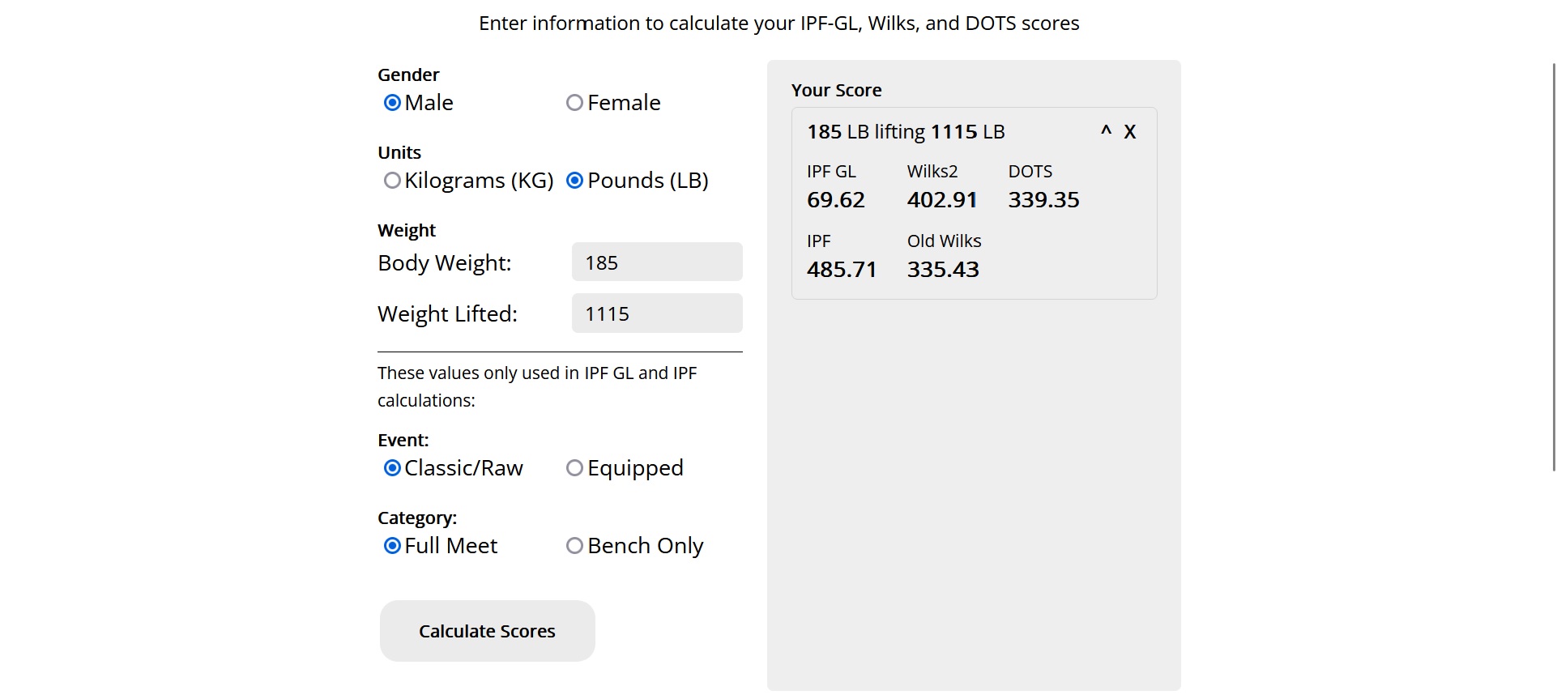Choose the Equipped event option
This screenshot has height=699, width=1557.
pos(575,468)
